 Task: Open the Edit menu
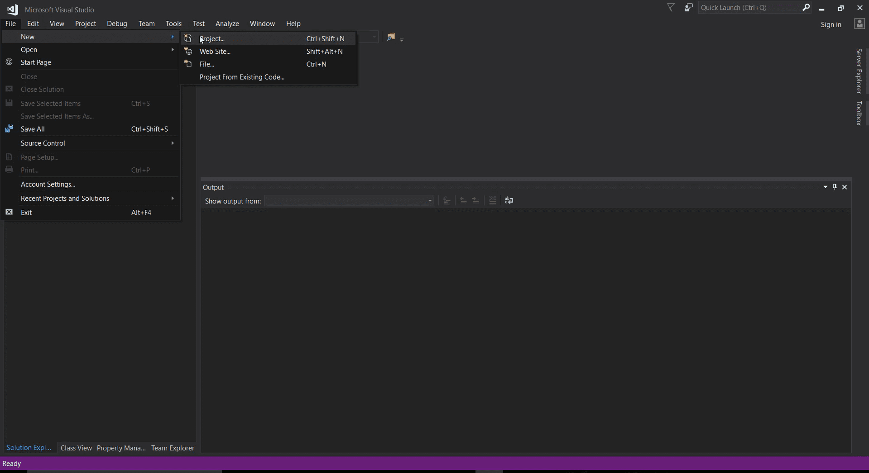pos(33,24)
